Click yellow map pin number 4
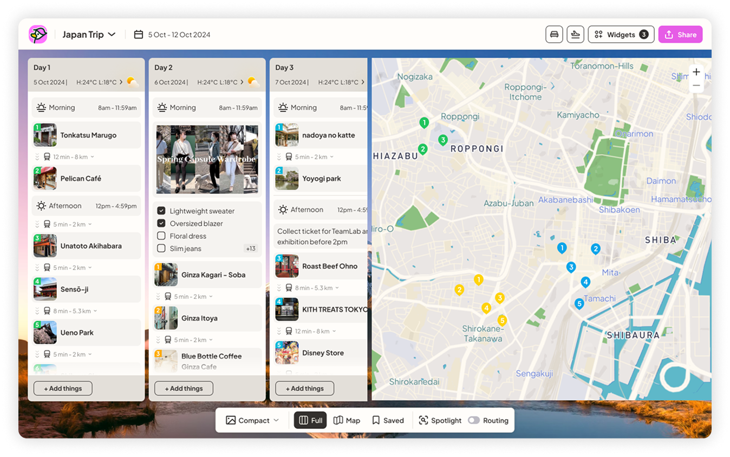The height and width of the screenshot is (457, 730). [486, 308]
